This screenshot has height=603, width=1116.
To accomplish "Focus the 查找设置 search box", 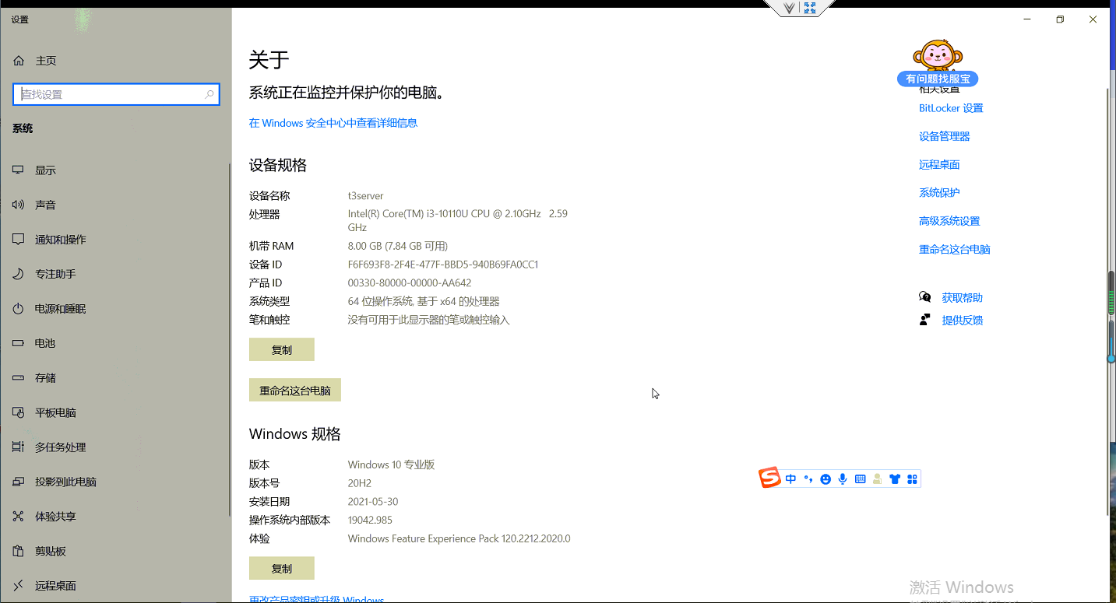I will tap(116, 94).
